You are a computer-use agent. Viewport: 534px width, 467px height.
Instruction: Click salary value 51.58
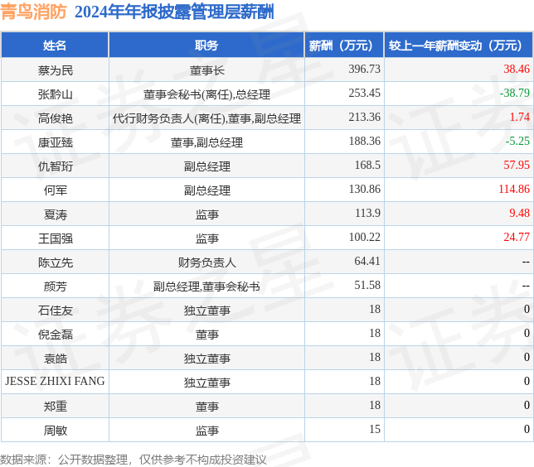(x=367, y=285)
